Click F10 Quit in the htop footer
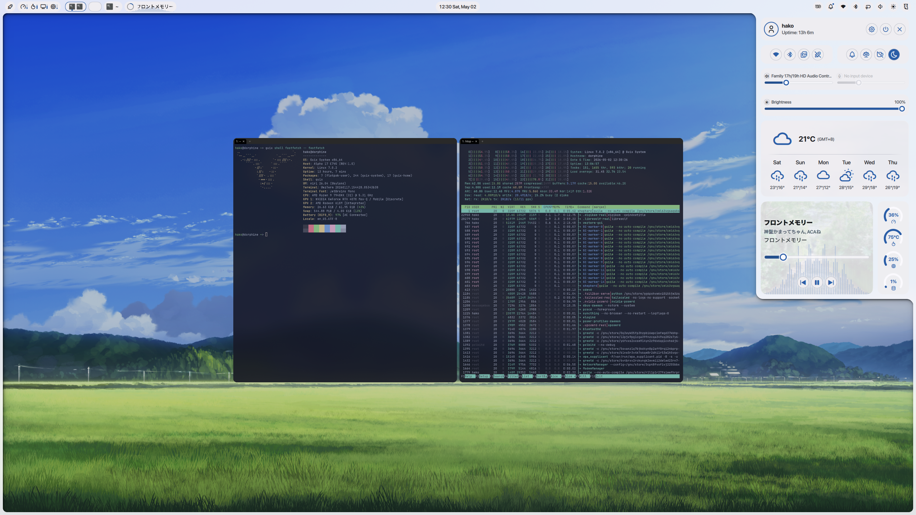The image size is (916, 515). pos(597,376)
